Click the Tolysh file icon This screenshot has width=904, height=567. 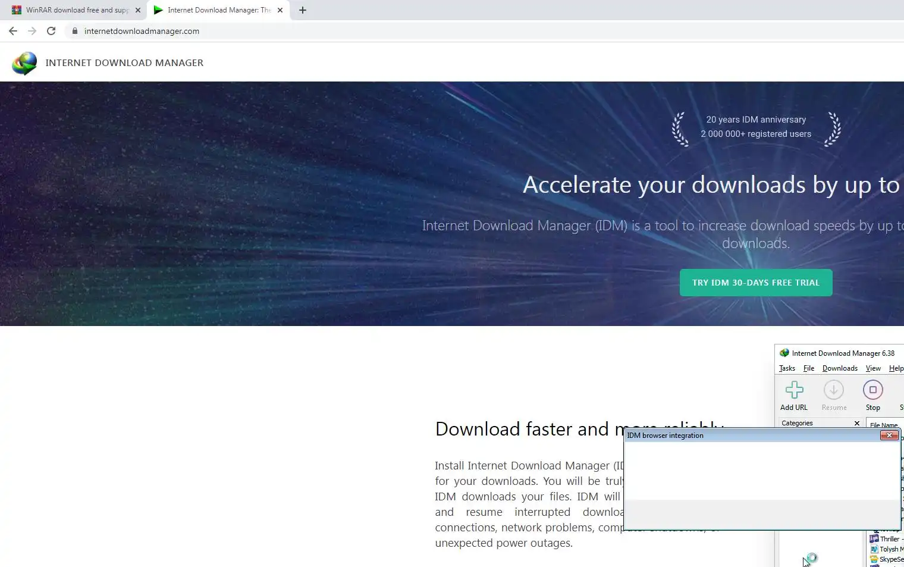point(874,549)
